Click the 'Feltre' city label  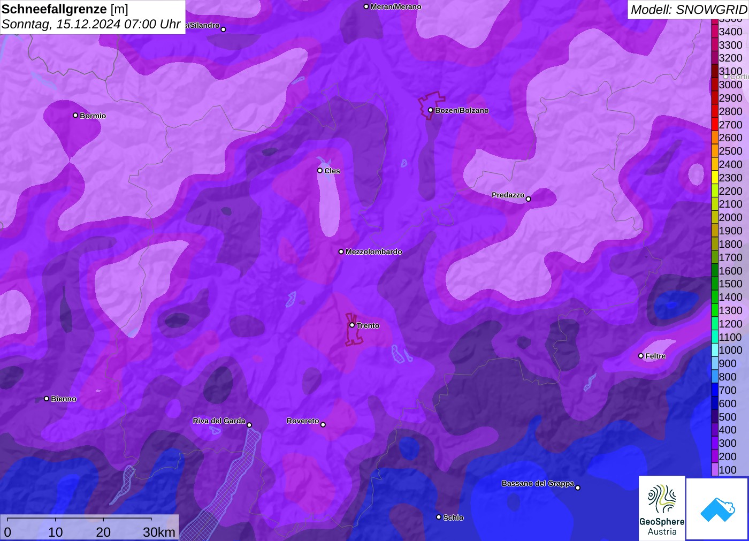[656, 356]
